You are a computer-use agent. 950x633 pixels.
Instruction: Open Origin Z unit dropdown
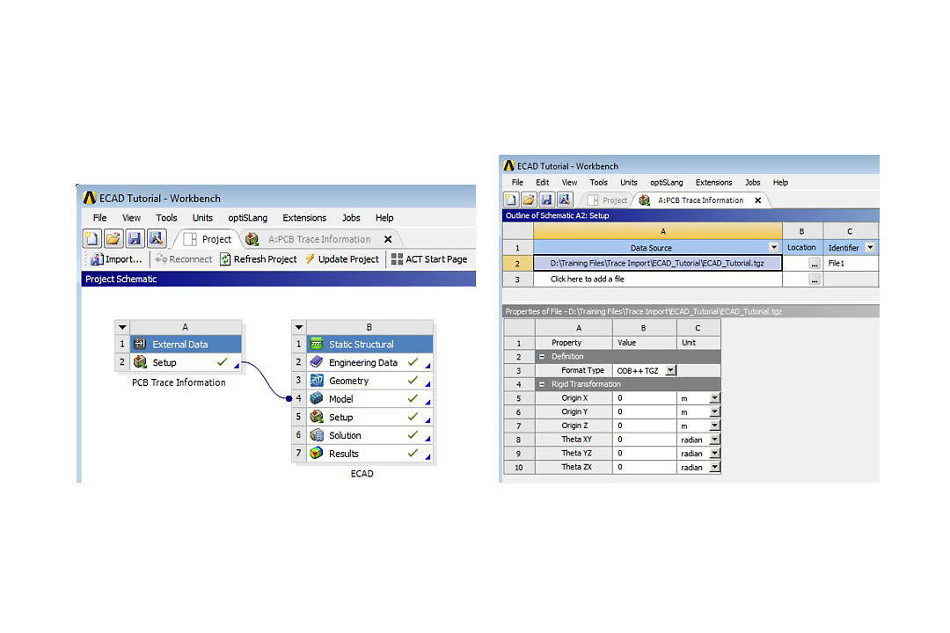[x=715, y=426]
